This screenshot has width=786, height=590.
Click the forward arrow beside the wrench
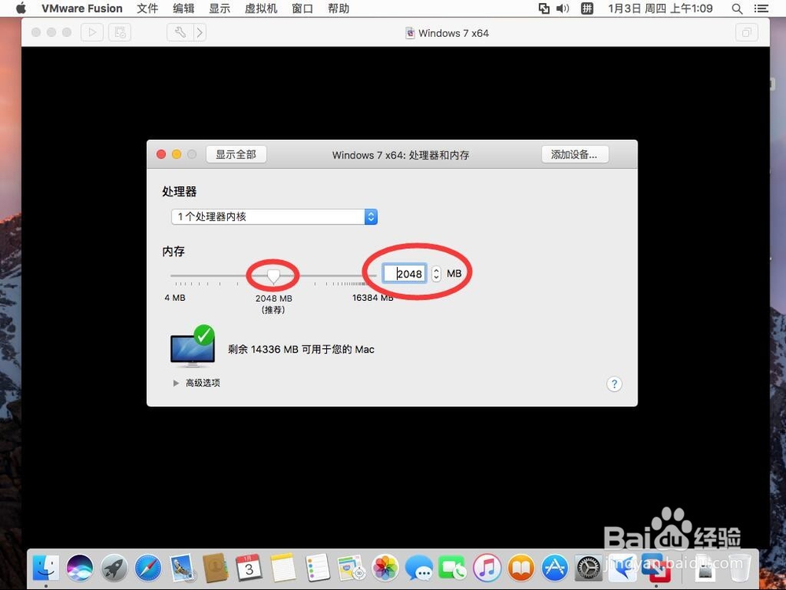[x=200, y=32]
